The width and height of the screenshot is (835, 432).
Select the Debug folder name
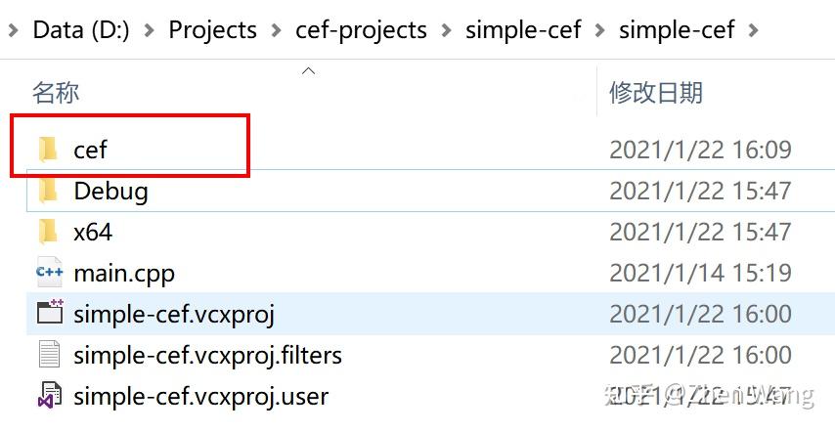point(110,191)
